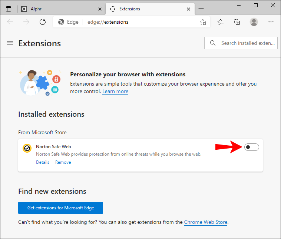Click Get extensions for Microsoft Edge
The height and width of the screenshot is (239, 281).
[x=60, y=208]
